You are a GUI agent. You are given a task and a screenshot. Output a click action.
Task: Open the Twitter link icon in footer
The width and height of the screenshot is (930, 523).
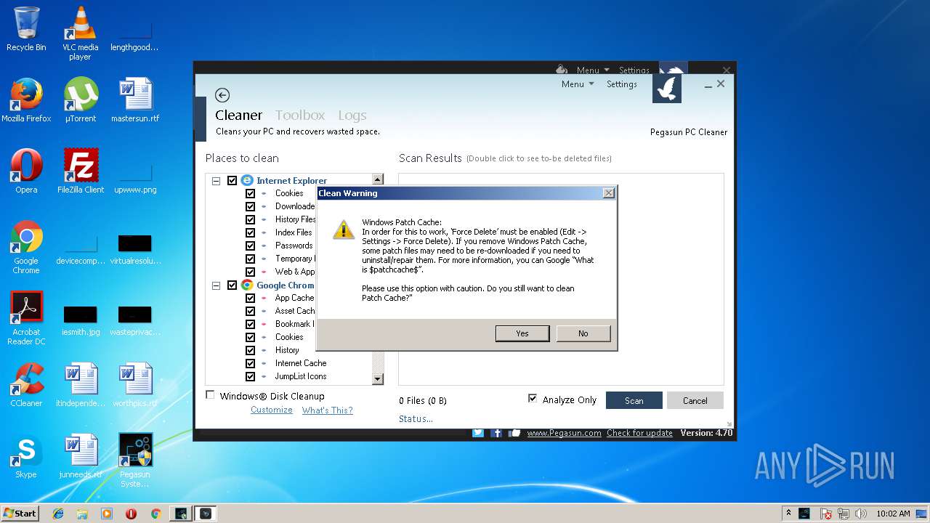coord(477,433)
